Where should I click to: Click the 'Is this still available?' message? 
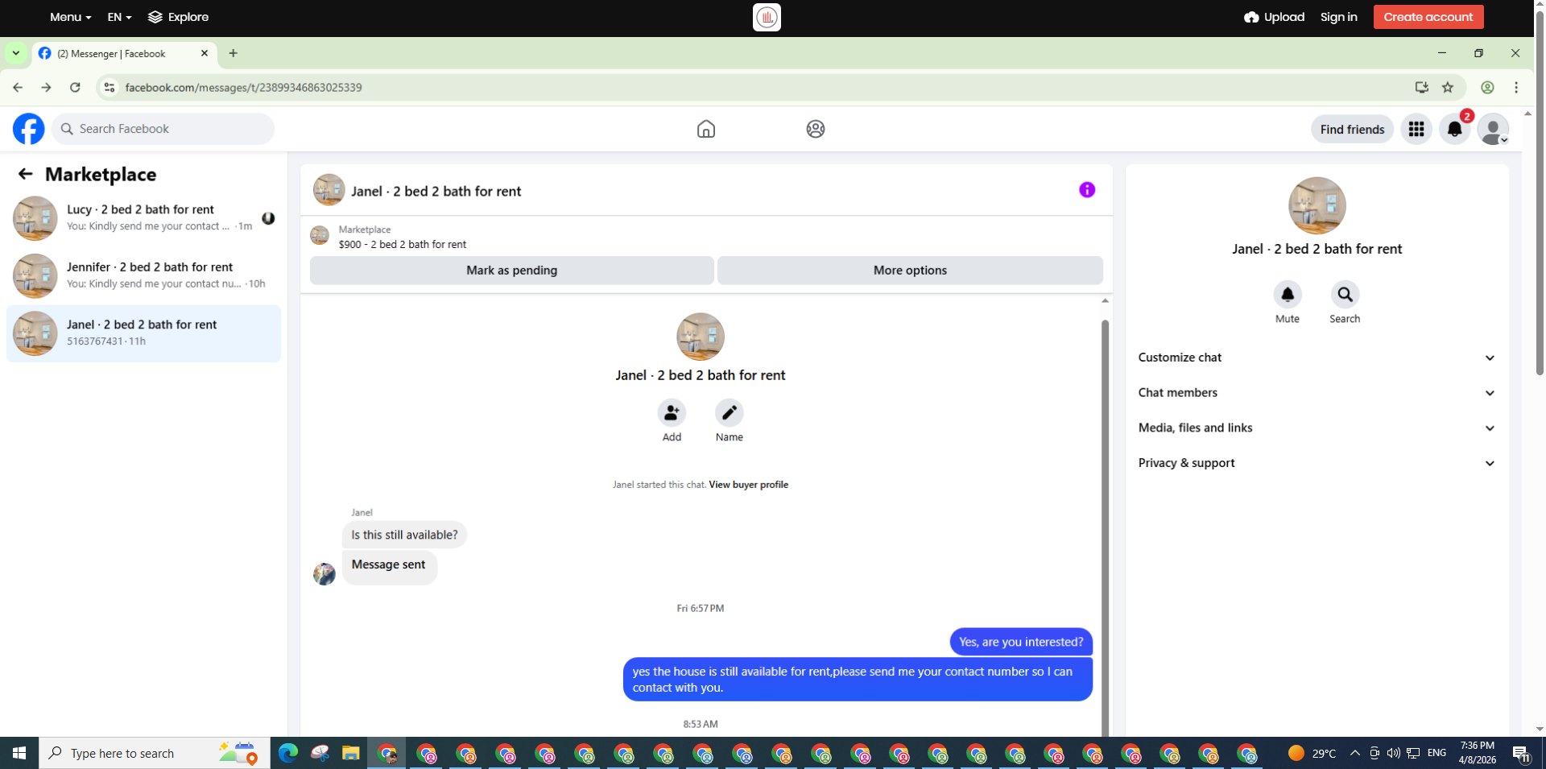[404, 535]
